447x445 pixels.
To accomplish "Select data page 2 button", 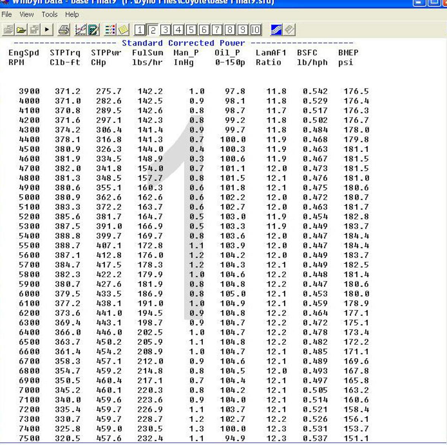I will click(153, 30).
